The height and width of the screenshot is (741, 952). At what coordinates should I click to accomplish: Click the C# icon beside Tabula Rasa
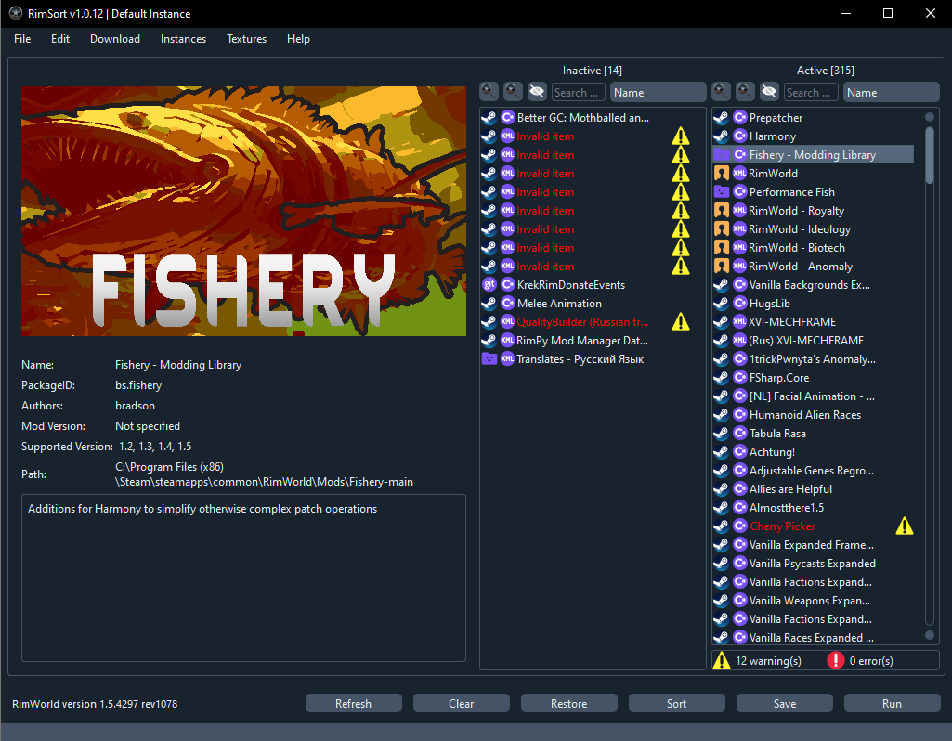740,434
